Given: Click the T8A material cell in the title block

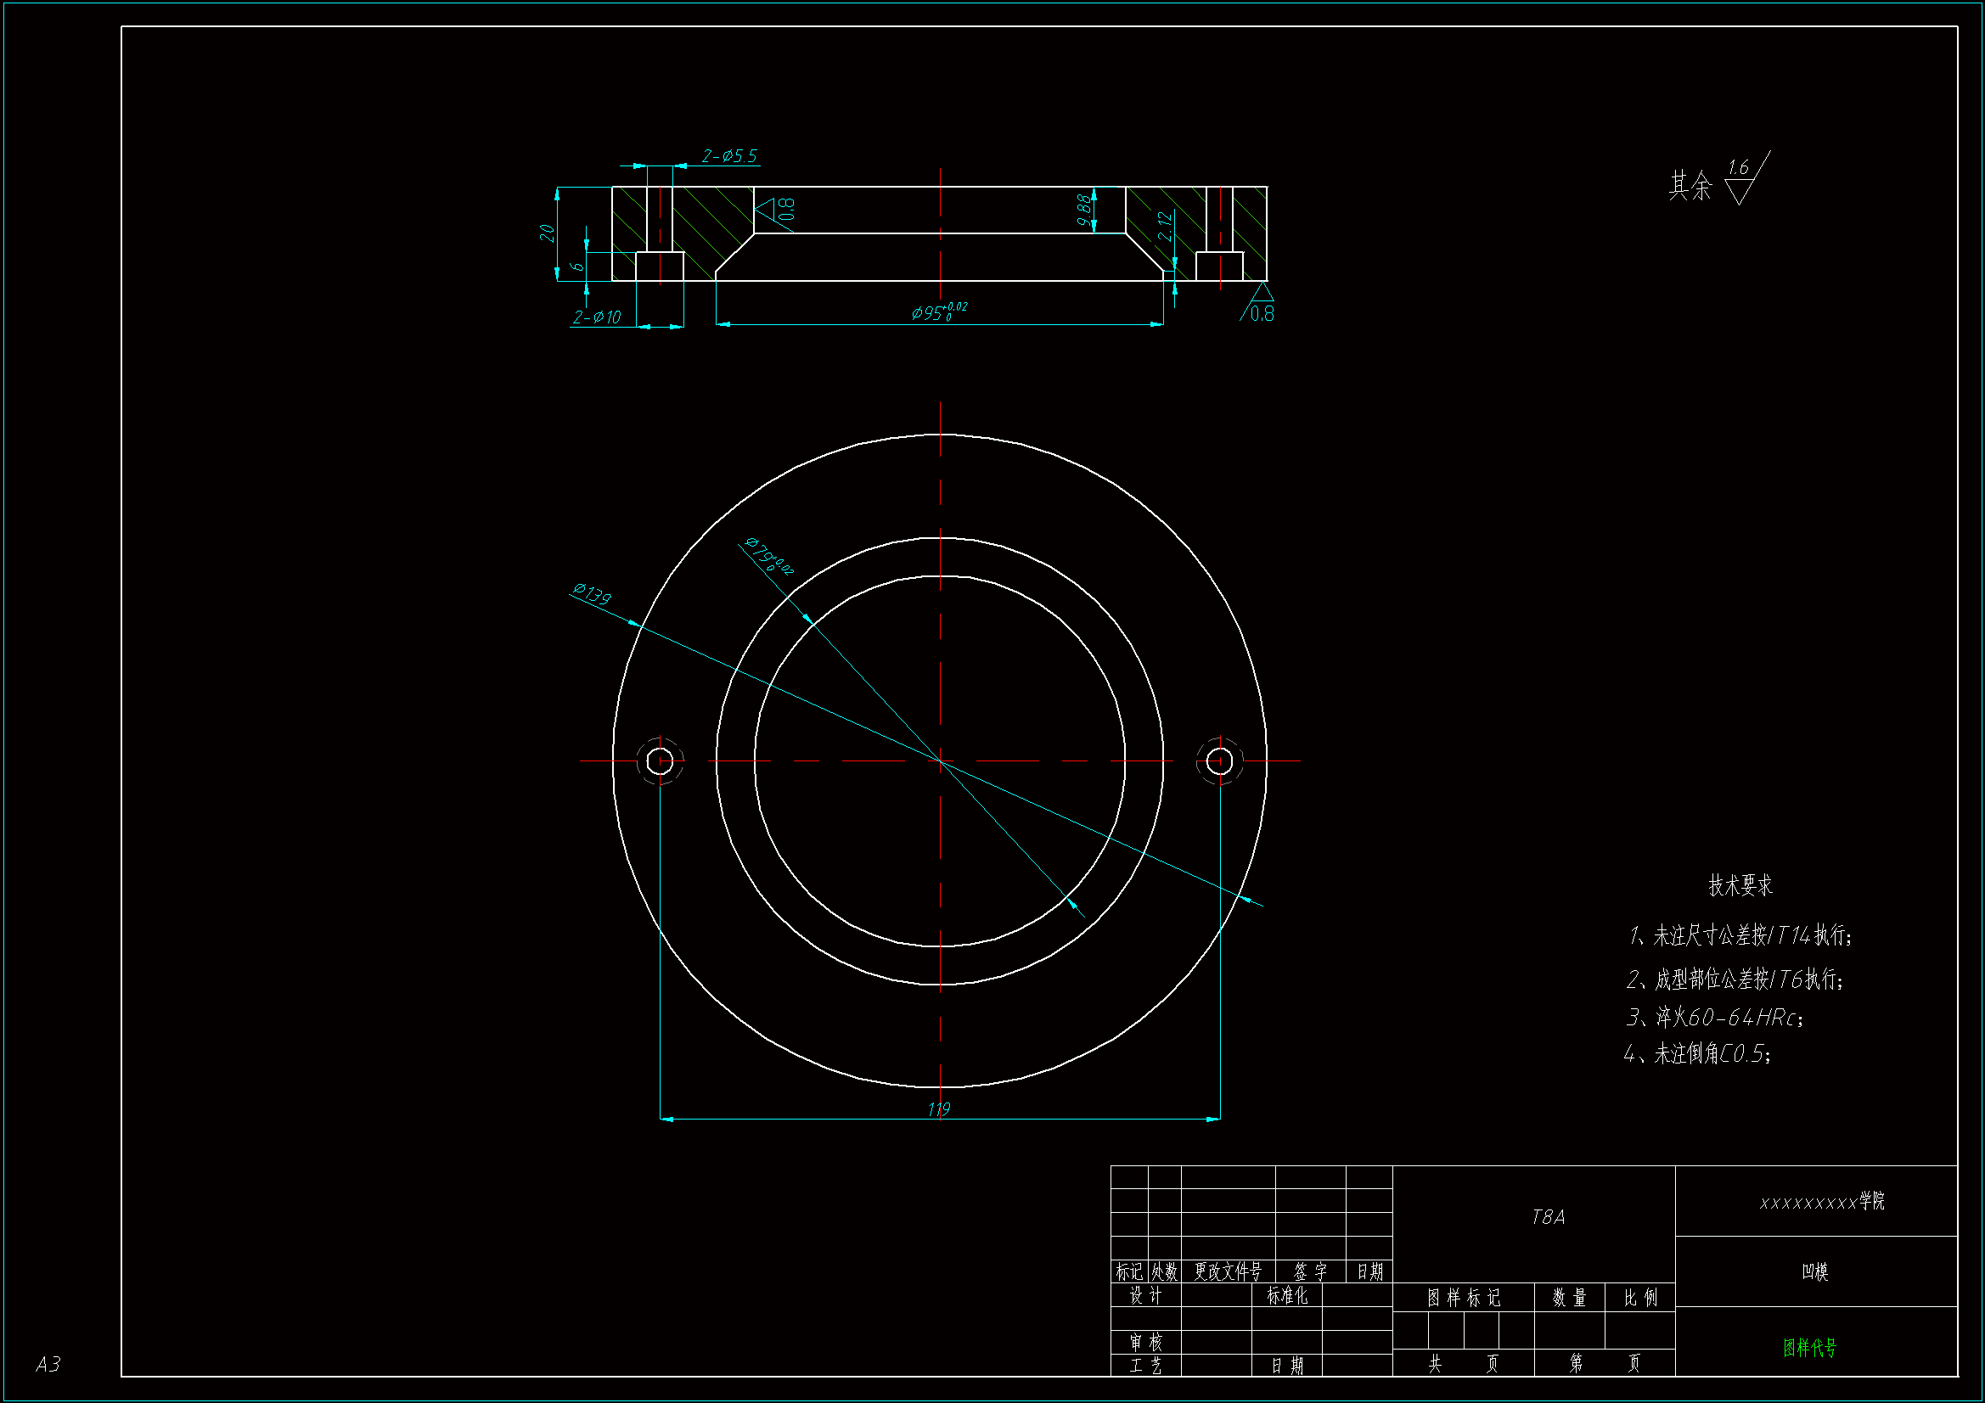Looking at the screenshot, I should pyautogui.click(x=1548, y=1217).
